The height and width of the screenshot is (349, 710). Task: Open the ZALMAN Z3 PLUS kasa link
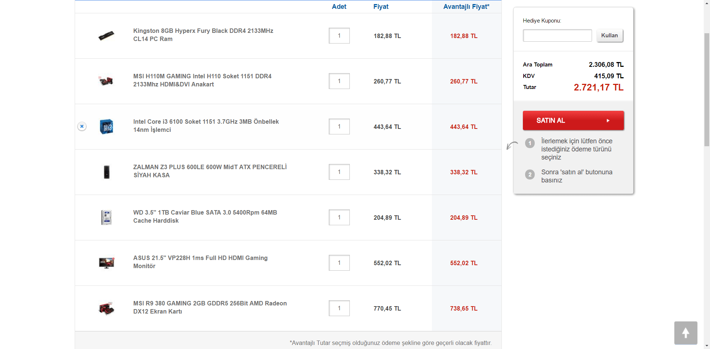pyautogui.click(x=210, y=171)
